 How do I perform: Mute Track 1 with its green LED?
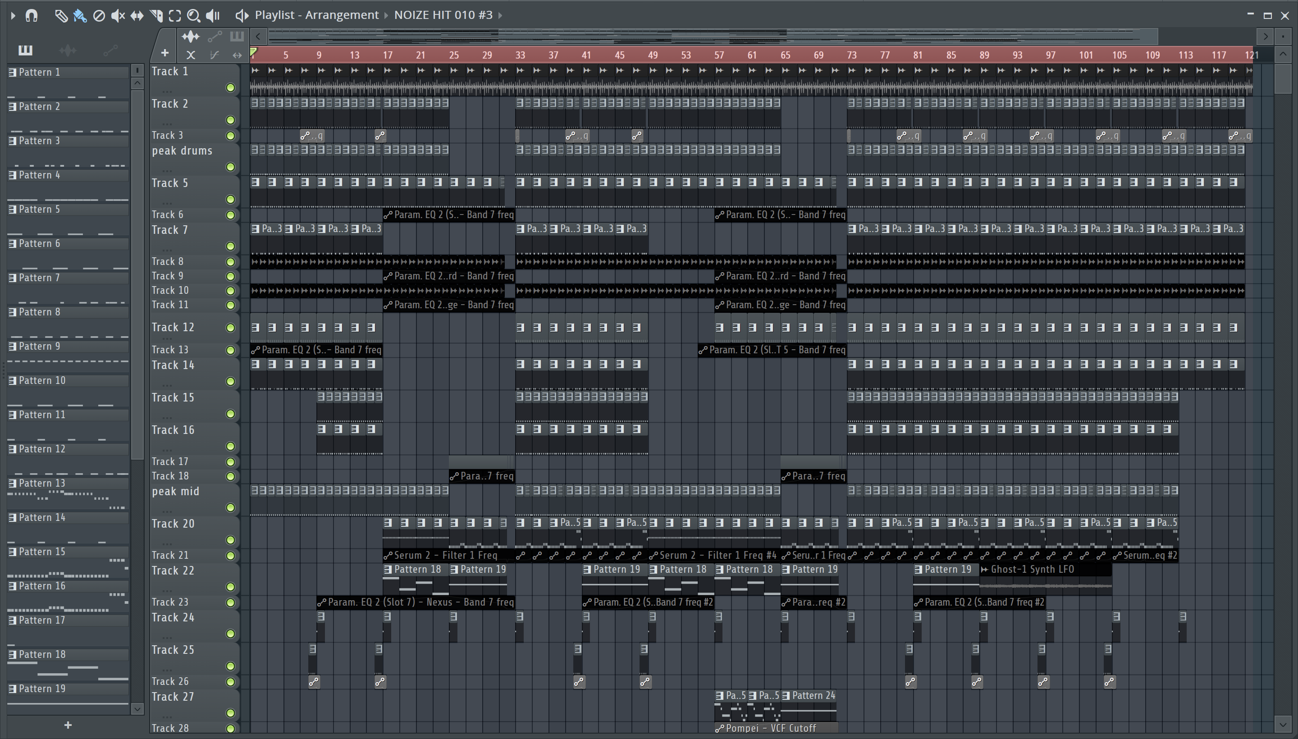coord(230,88)
